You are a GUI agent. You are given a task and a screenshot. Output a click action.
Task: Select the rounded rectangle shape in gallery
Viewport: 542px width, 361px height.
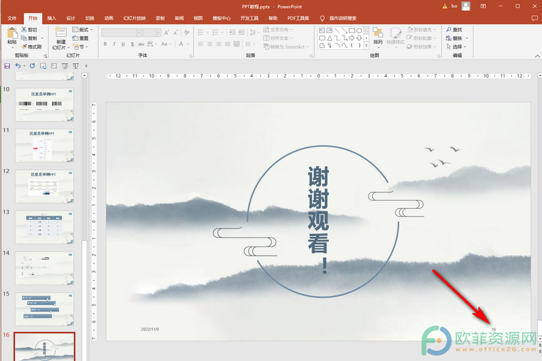pos(322,38)
